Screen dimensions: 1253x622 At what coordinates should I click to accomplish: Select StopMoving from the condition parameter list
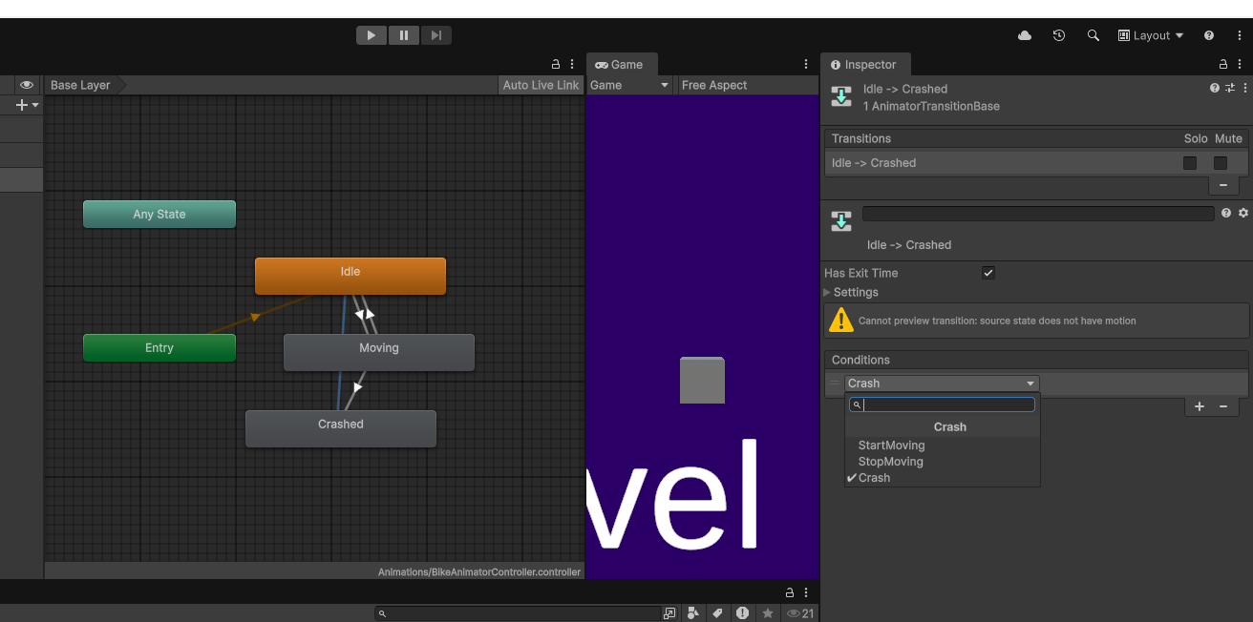[890, 461]
